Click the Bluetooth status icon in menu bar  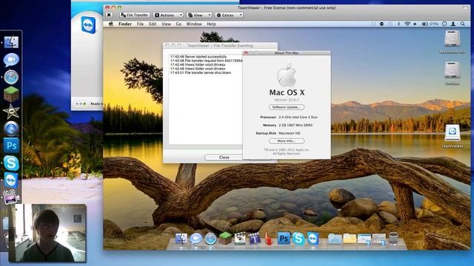(398, 24)
